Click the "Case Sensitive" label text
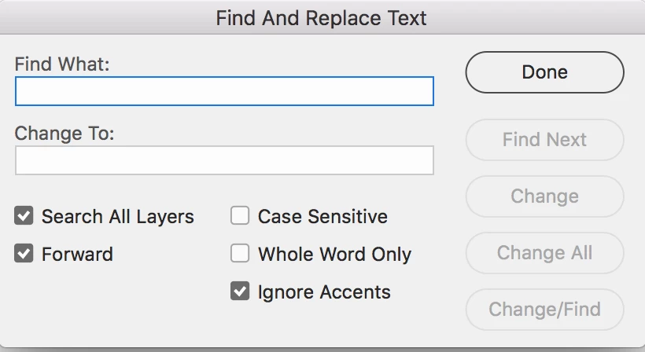 [x=322, y=216]
